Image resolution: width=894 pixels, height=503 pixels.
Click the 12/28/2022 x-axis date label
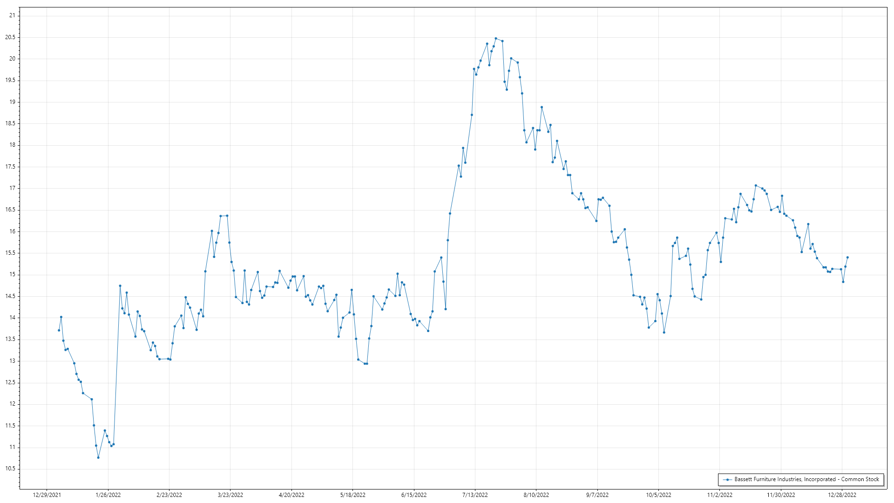tap(842, 495)
